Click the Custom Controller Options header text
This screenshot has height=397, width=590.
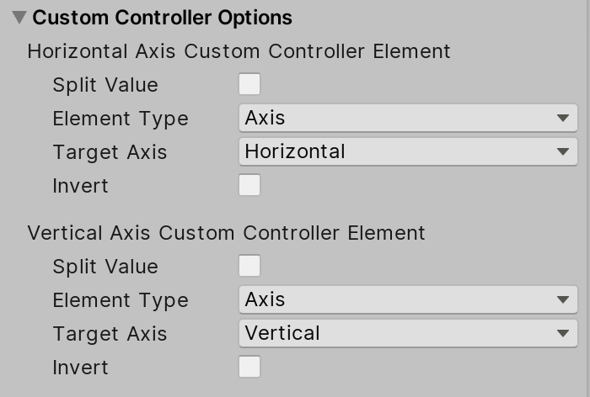(162, 18)
